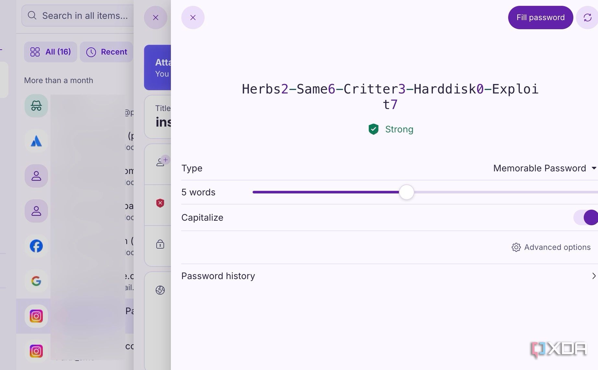Click Fill password button

(540, 18)
